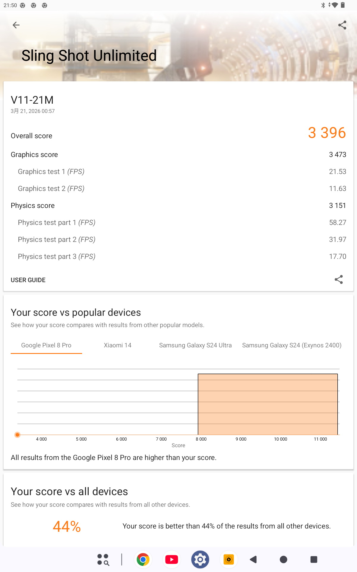The image size is (357, 572).
Task: Tap the Bluetooth status bar icon
Action: 323,5
